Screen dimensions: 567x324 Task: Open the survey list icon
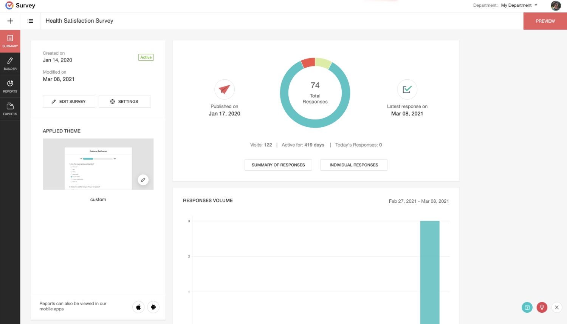pos(31,21)
